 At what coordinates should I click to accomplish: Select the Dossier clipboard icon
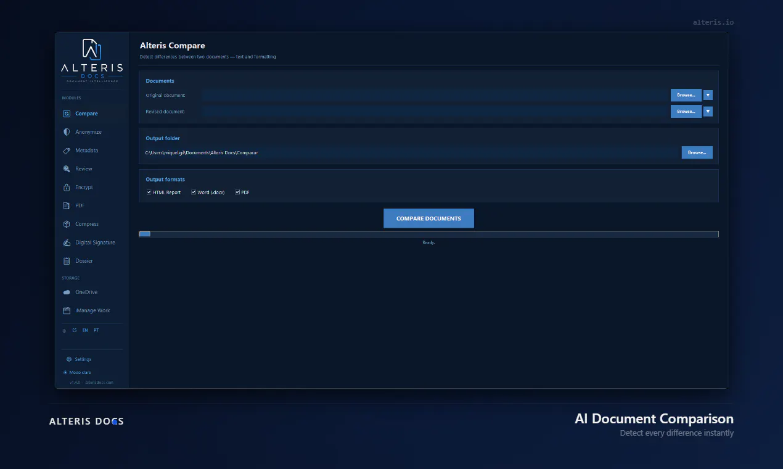tap(67, 261)
